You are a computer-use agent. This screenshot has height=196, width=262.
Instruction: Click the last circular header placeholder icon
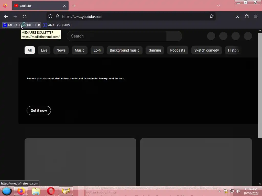[248, 36]
